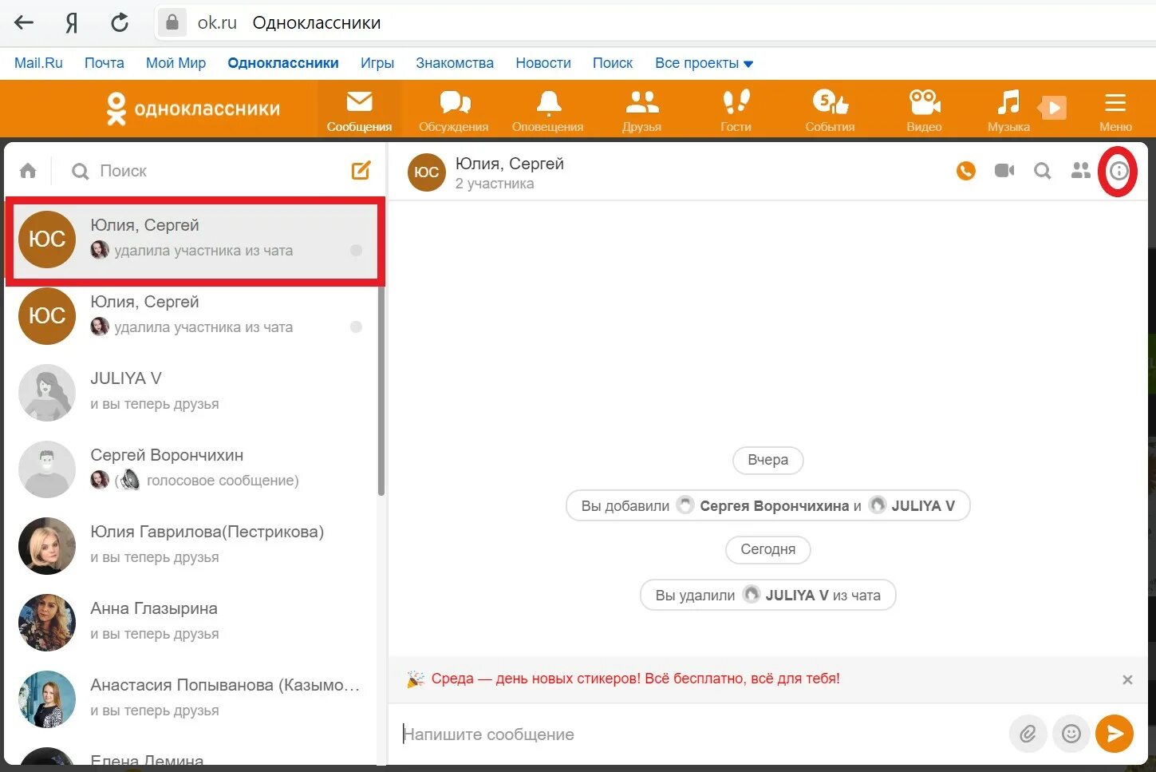Image resolution: width=1156 pixels, height=772 pixels.
Task: Click JULIYA V in the removed-from-chat message
Action: pos(797,596)
